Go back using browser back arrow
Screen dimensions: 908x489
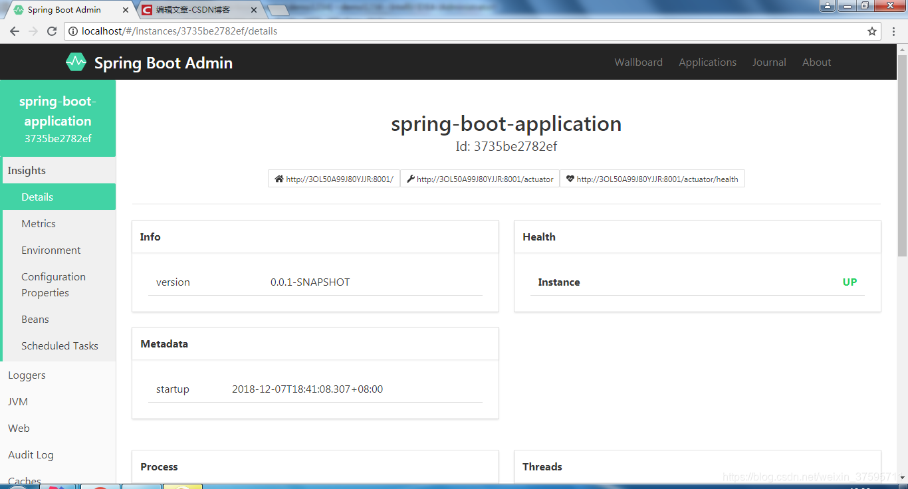coord(15,31)
